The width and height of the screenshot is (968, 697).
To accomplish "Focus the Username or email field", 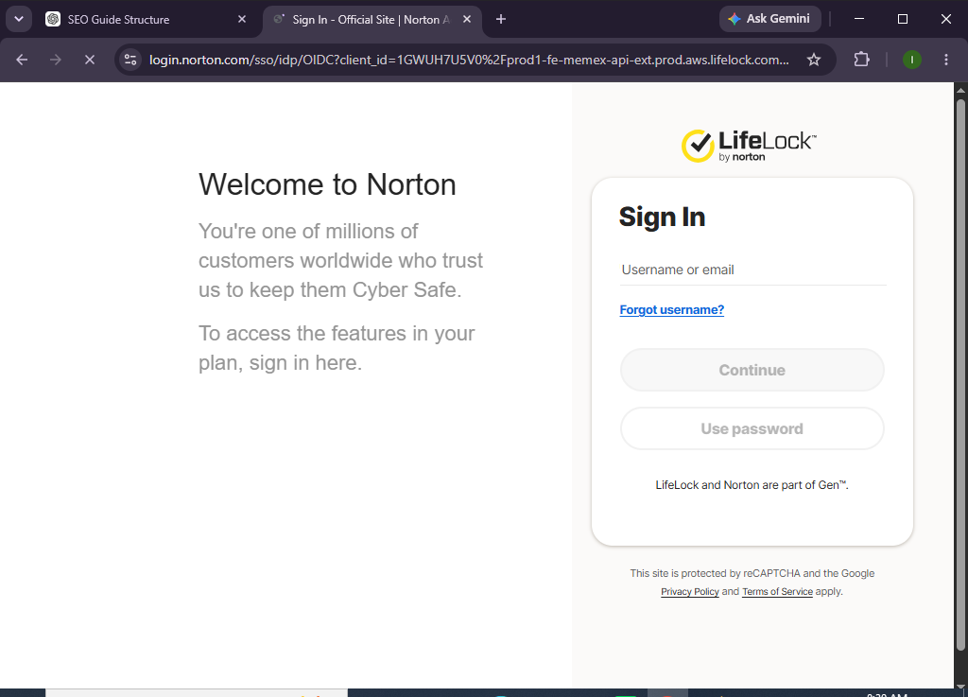I will (752, 270).
